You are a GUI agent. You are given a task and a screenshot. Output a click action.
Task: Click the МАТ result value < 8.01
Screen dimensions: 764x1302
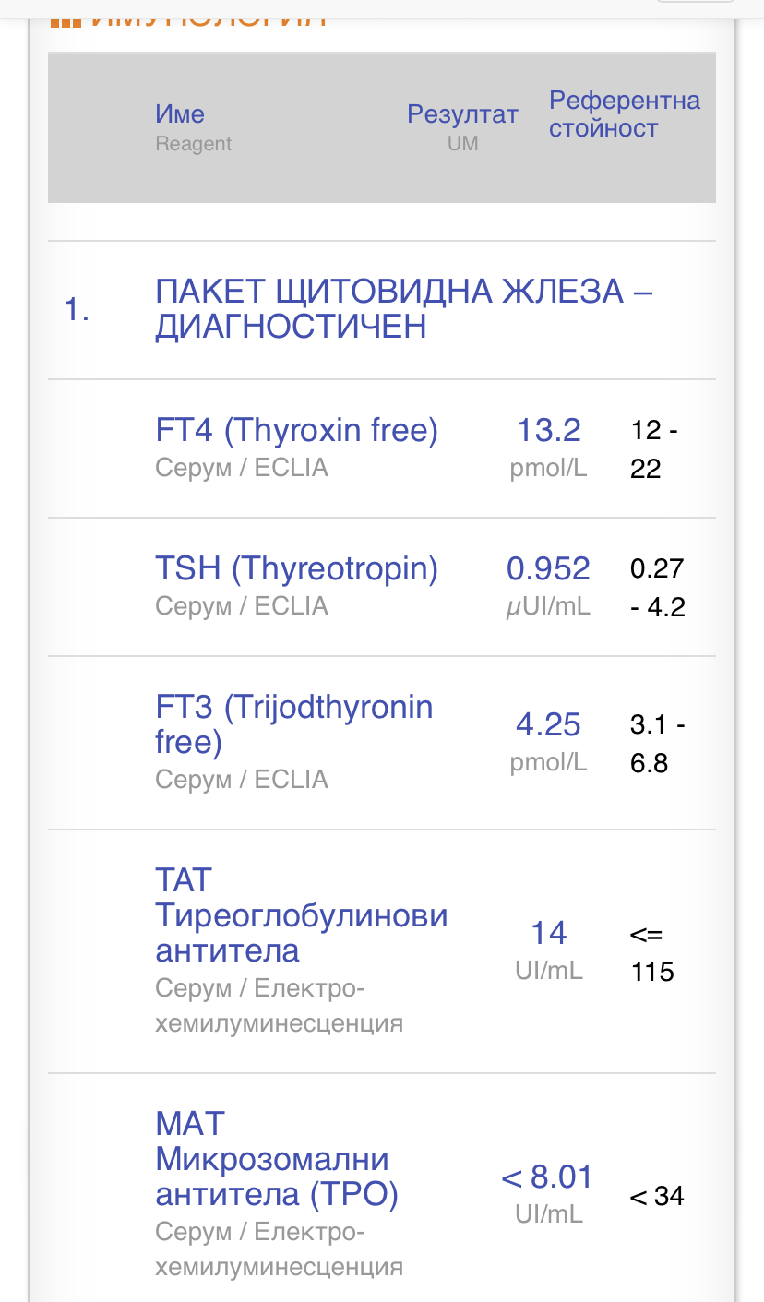pyautogui.click(x=547, y=1177)
